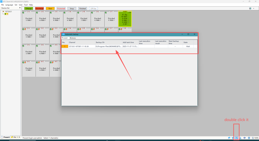Click the green check icon on channel 4-1
This screenshot has height=141, width=259.
point(23,63)
